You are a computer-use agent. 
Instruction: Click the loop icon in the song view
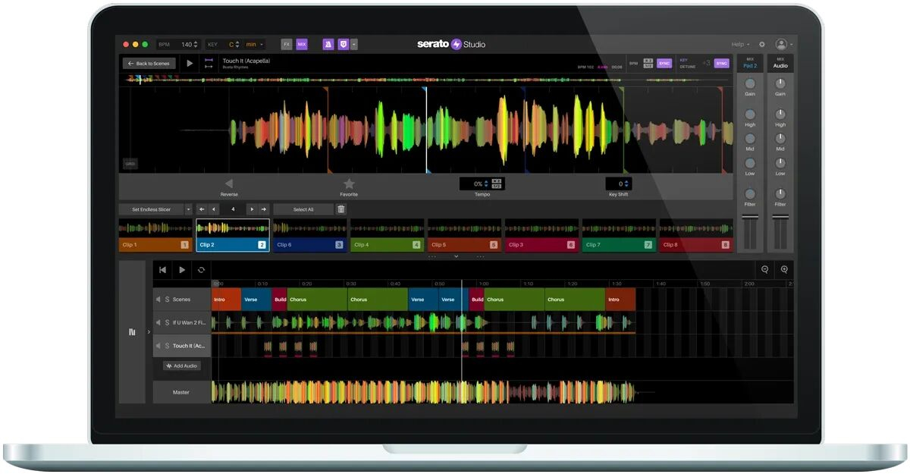tap(201, 269)
